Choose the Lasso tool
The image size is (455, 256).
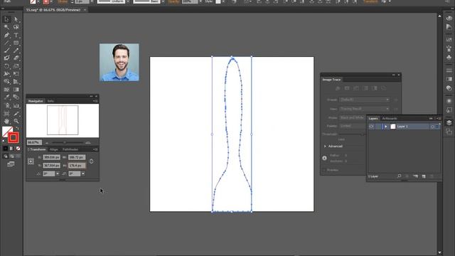coord(16,27)
